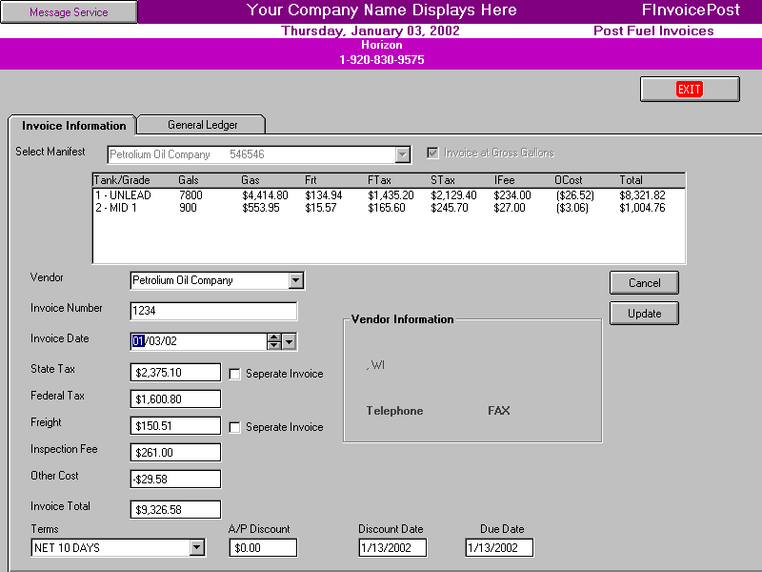This screenshot has height=572, width=762.
Task: Check Seperate Invoice next to State Tax
Action: (x=234, y=374)
